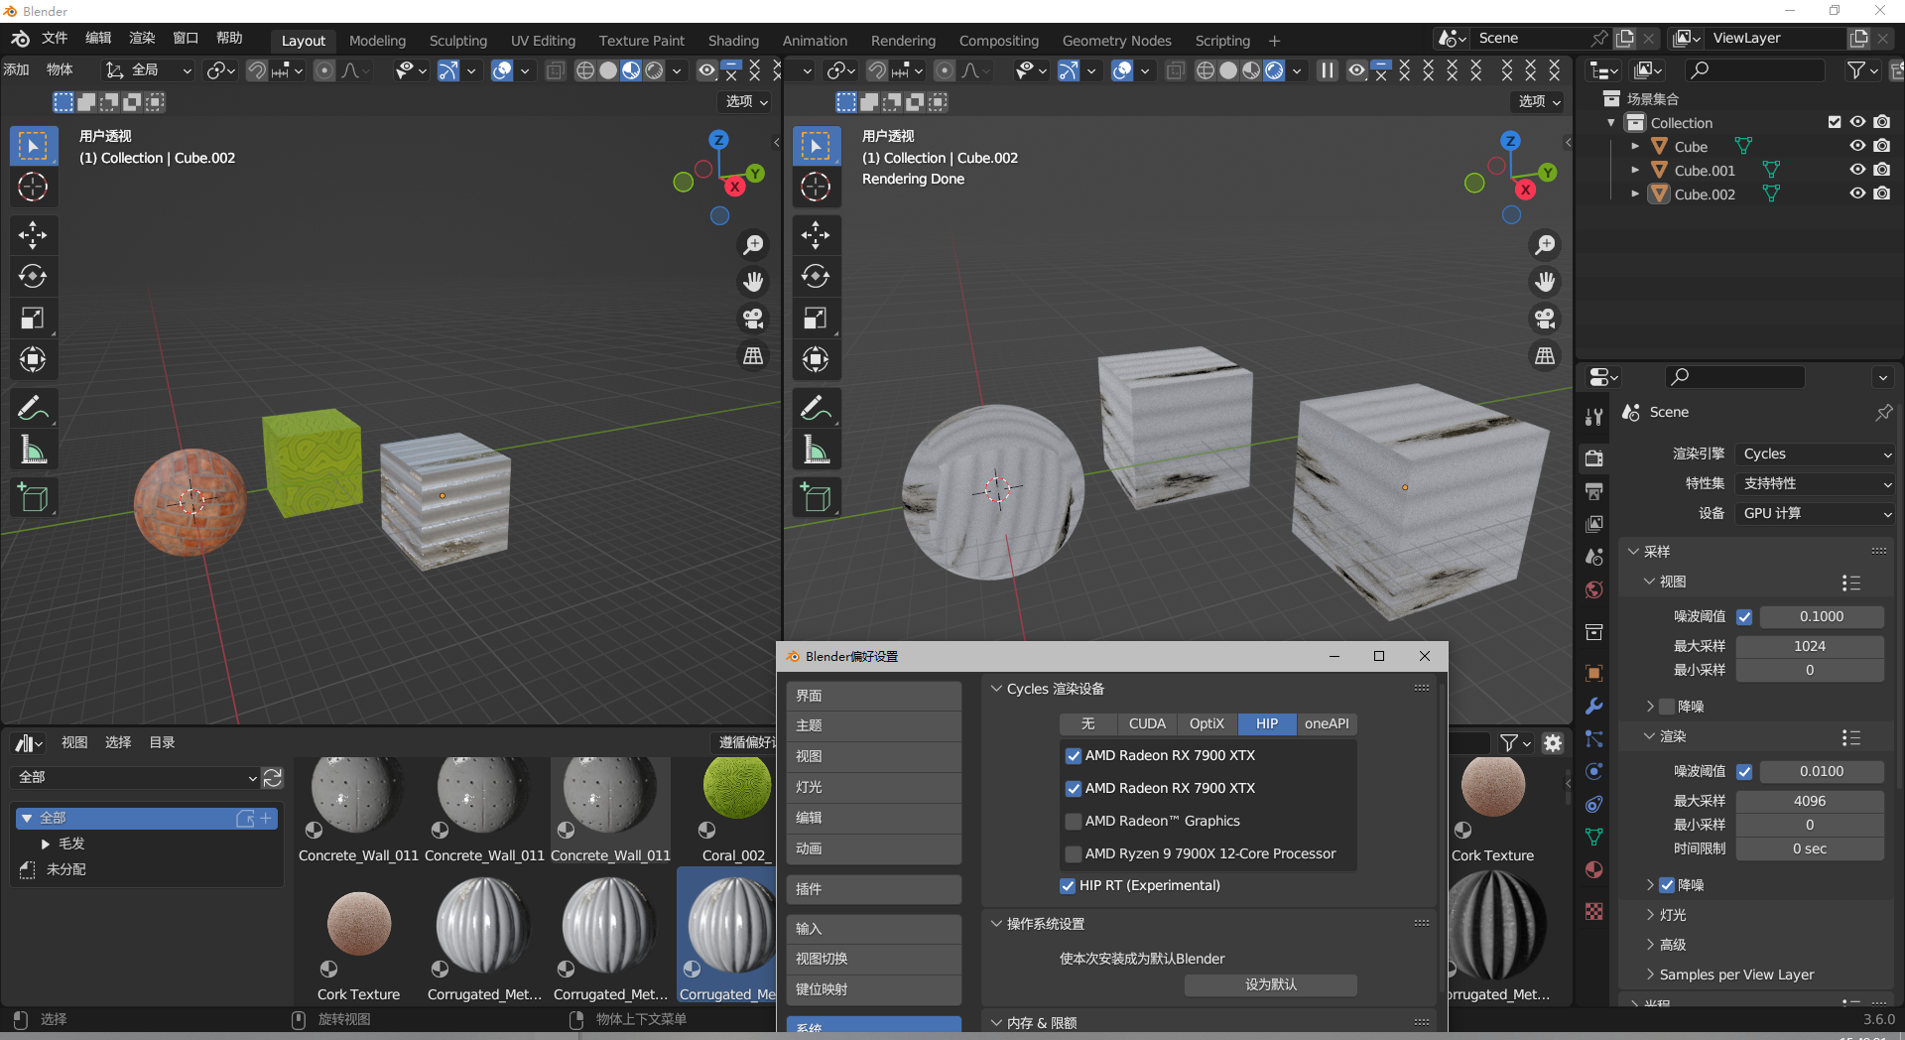Select the Measure tool in left viewport
The height and width of the screenshot is (1040, 1905).
coord(33,451)
